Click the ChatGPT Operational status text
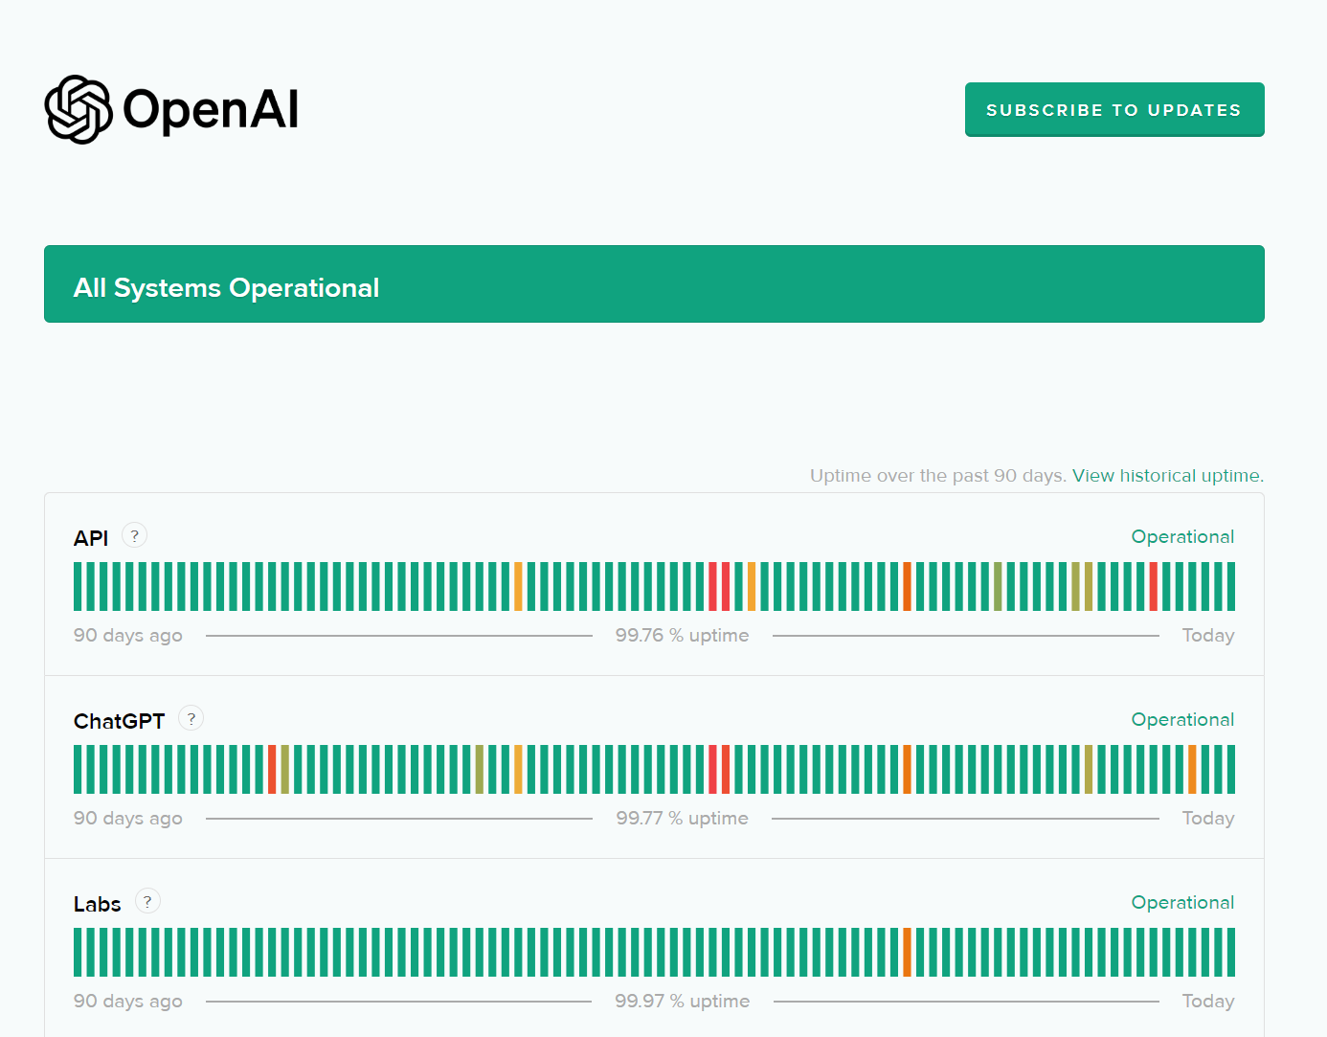The image size is (1327, 1037). (1182, 720)
